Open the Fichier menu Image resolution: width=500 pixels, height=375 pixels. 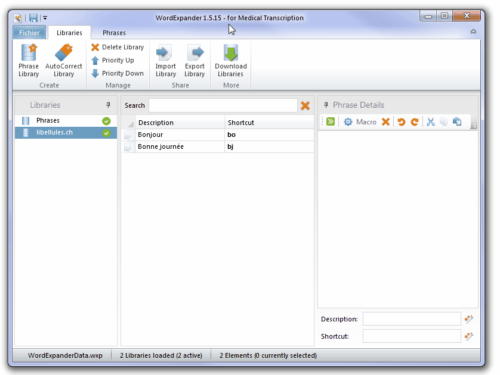(29, 33)
